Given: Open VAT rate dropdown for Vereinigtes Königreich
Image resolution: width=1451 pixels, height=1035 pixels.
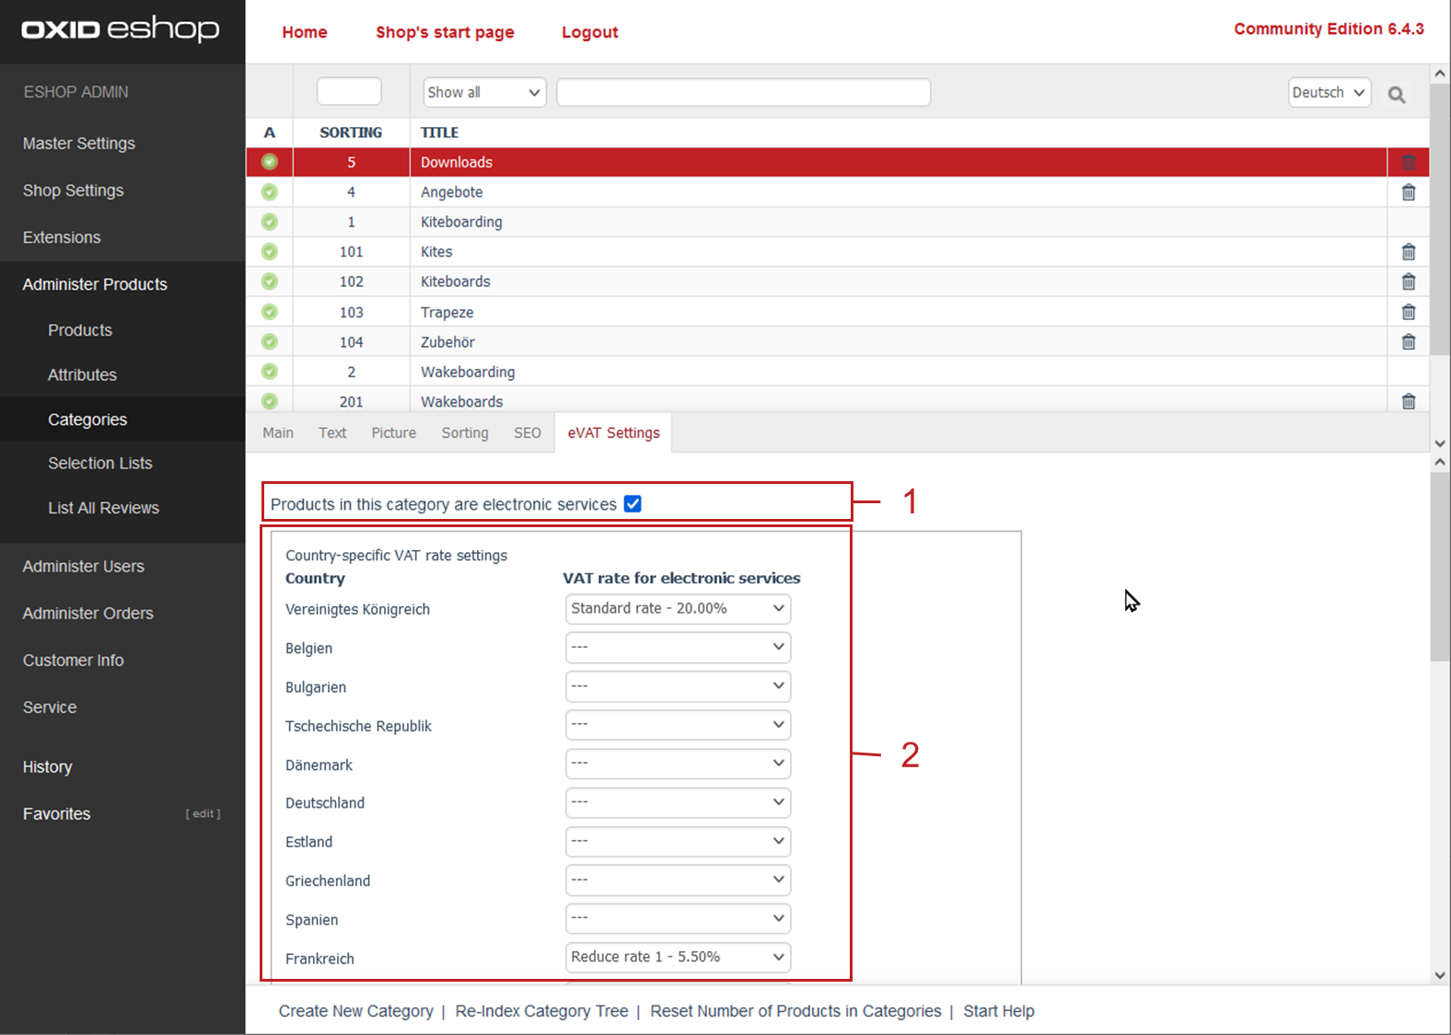Looking at the screenshot, I should pos(678,608).
